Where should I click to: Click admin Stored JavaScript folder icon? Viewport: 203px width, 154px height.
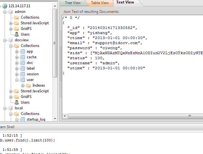(17, 23)
